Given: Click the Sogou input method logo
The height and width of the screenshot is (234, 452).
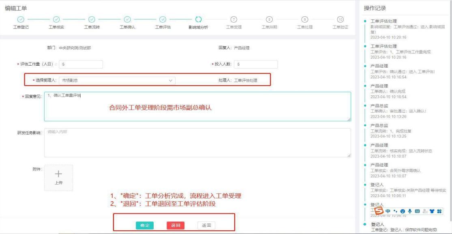Looking at the screenshot, I should coord(379,211).
